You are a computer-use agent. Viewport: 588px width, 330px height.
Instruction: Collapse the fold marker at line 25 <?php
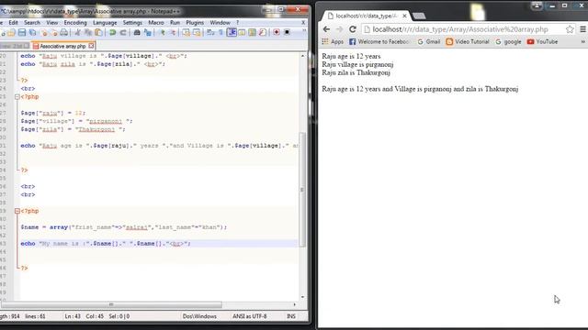(17, 96)
